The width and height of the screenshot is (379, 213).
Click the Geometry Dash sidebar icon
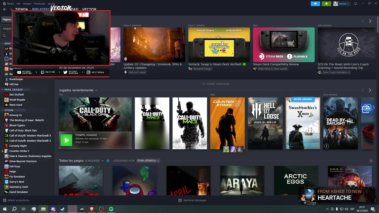[7, 187]
